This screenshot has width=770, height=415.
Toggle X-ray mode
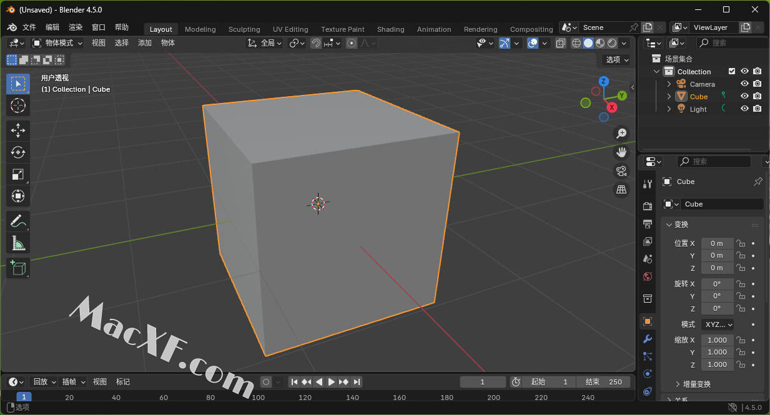(x=560, y=43)
